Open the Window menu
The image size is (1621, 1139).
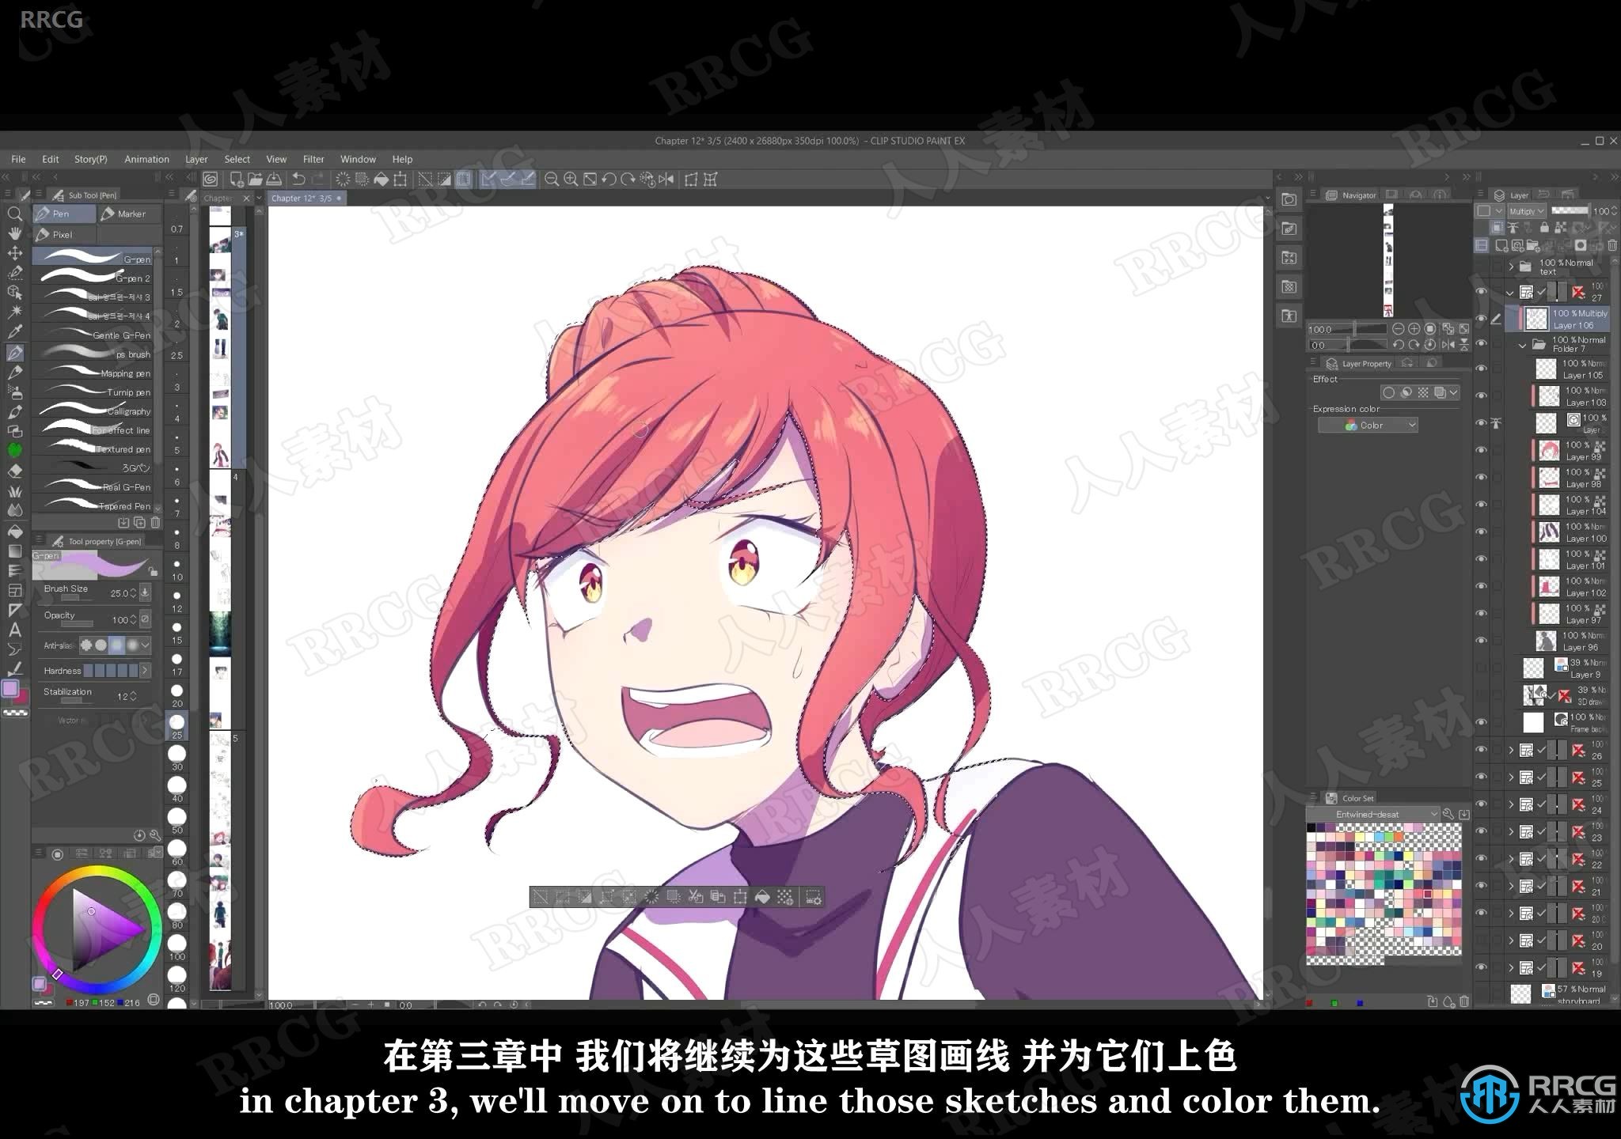point(358,159)
